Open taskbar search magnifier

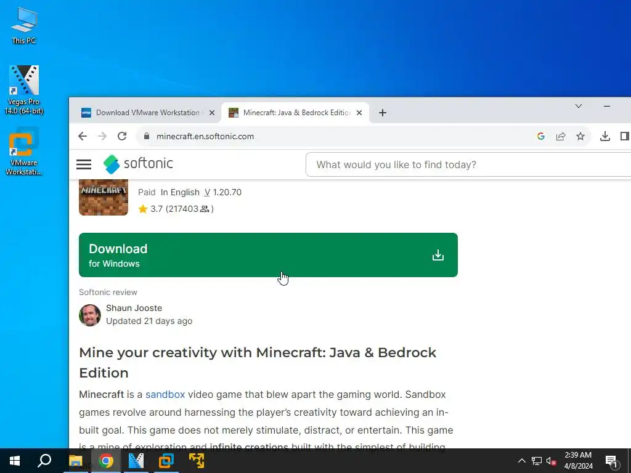coord(44,461)
